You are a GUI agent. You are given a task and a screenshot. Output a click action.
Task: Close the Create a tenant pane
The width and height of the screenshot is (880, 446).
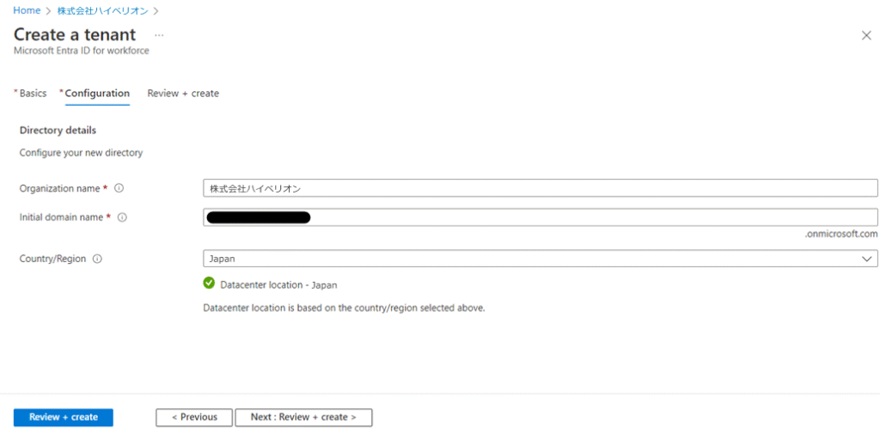pos(865,35)
